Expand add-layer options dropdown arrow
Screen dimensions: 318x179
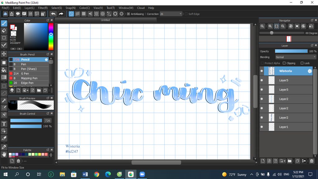(x=284, y=161)
